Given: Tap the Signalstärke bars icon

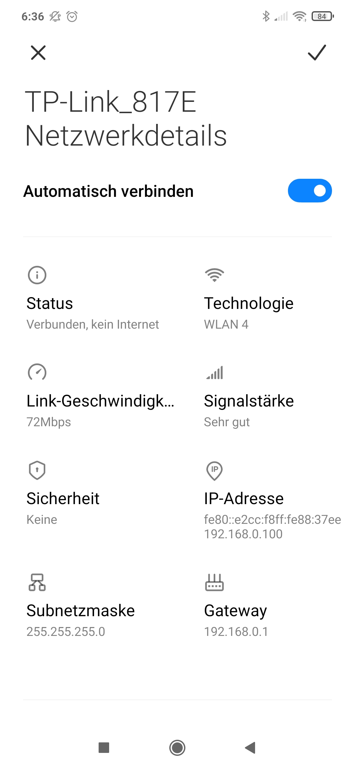Looking at the screenshot, I should pos(215,373).
